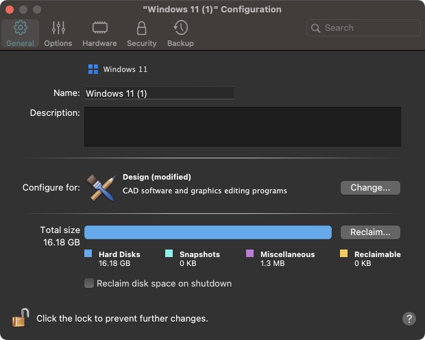Click the Hard Disks blue color swatch
Screen dimensions: 425x340
(x=88, y=254)
